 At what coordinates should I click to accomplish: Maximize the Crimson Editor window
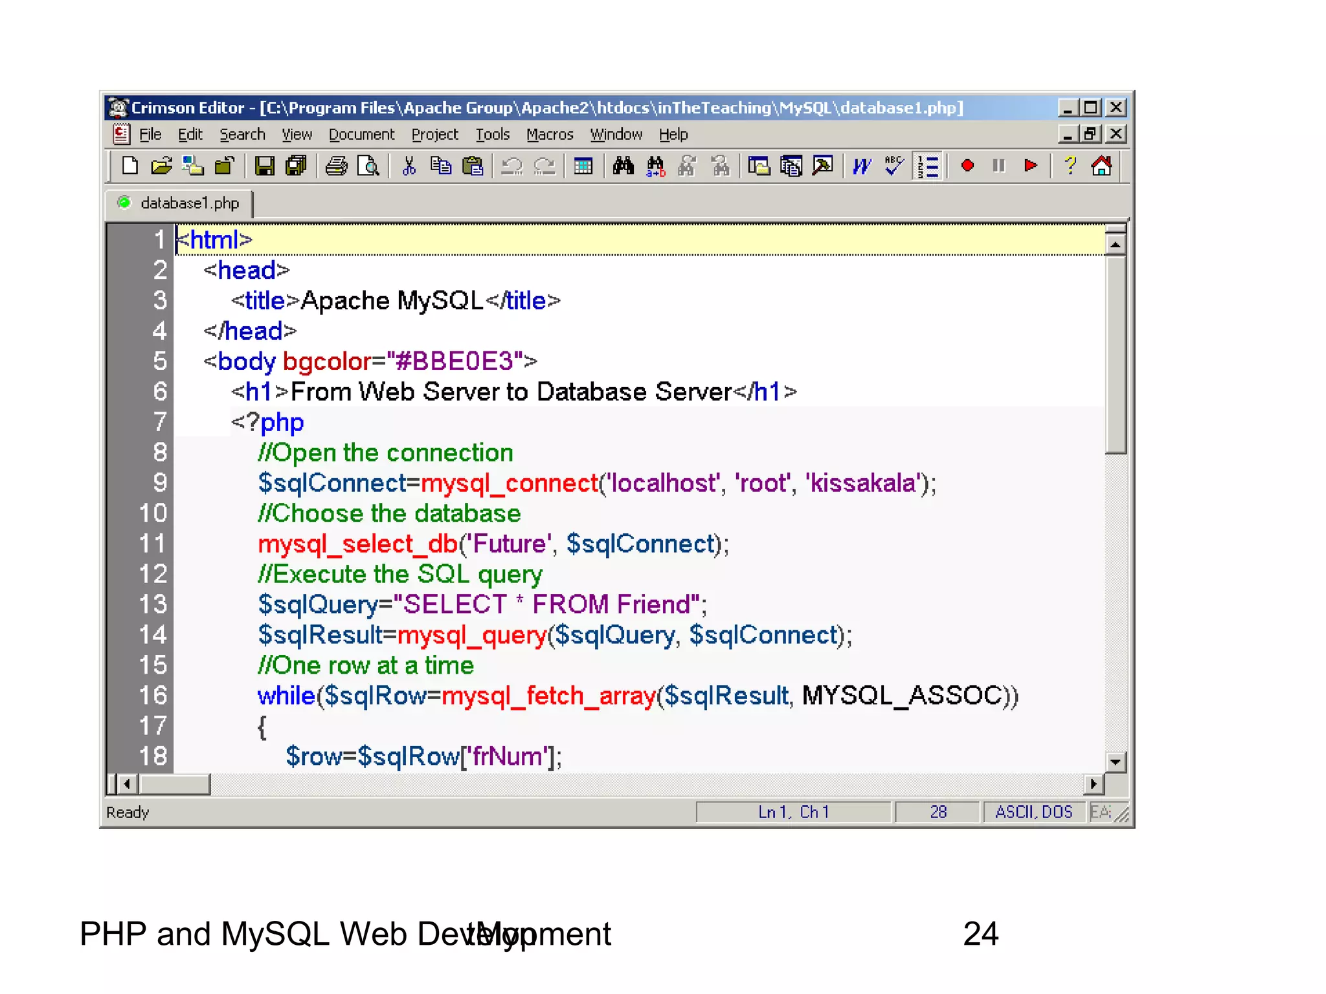[x=1090, y=107]
